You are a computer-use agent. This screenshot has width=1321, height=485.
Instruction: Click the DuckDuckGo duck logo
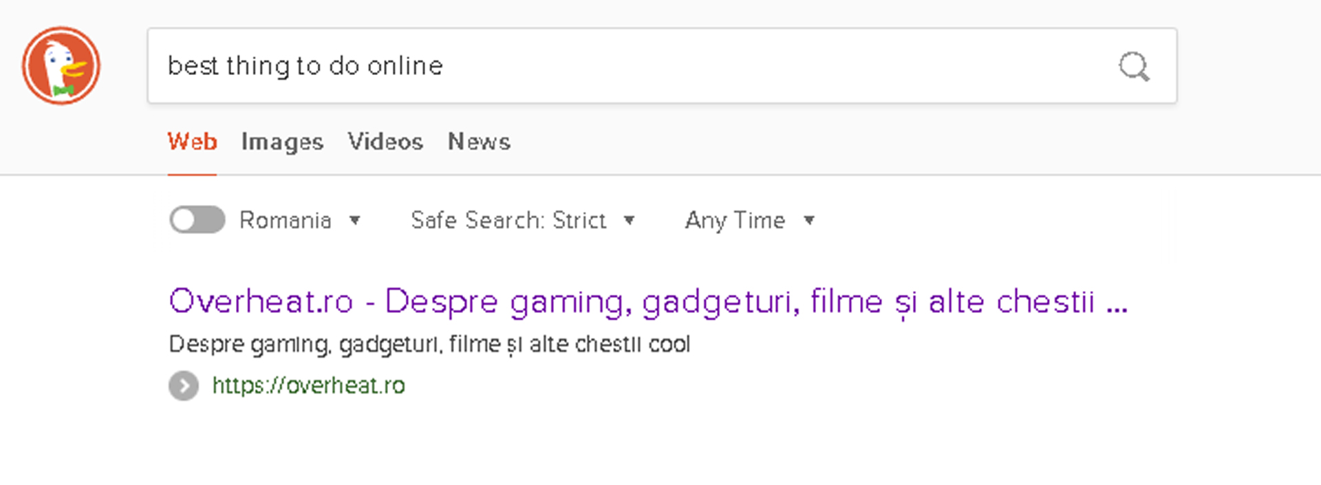[61, 66]
